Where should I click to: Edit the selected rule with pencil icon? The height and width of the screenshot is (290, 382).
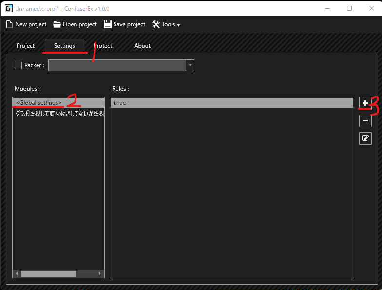tap(365, 138)
